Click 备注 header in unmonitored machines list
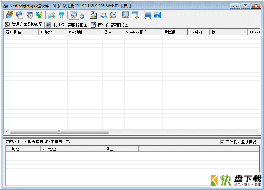The height and width of the screenshot is (190, 264). [x=121, y=149]
